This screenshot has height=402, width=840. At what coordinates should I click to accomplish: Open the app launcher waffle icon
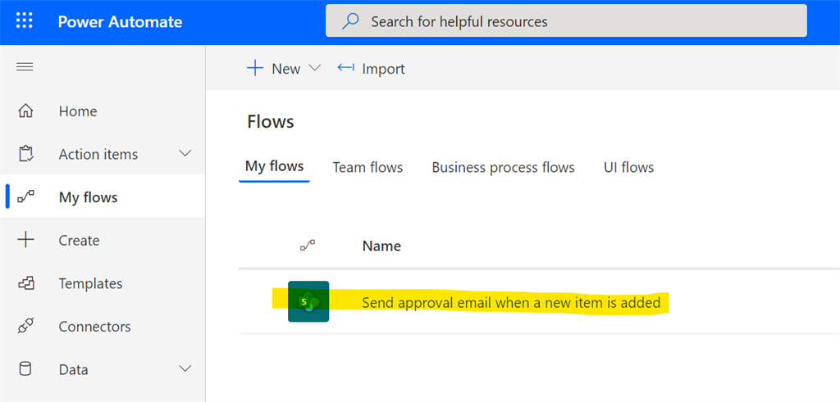pyautogui.click(x=24, y=21)
